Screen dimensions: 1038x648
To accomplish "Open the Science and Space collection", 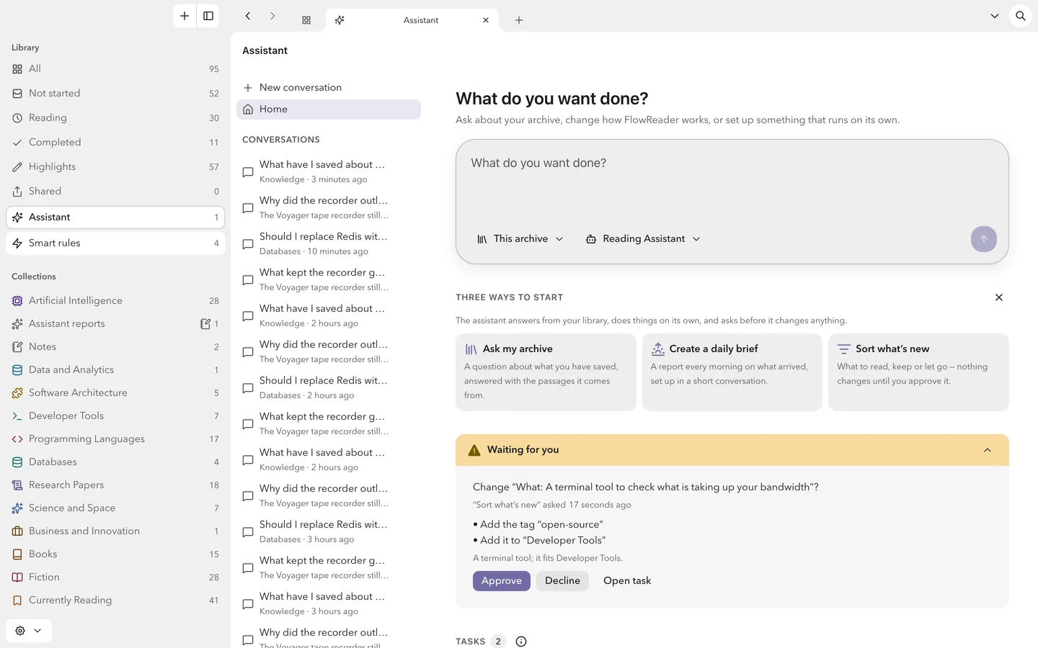I will (115, 508).
